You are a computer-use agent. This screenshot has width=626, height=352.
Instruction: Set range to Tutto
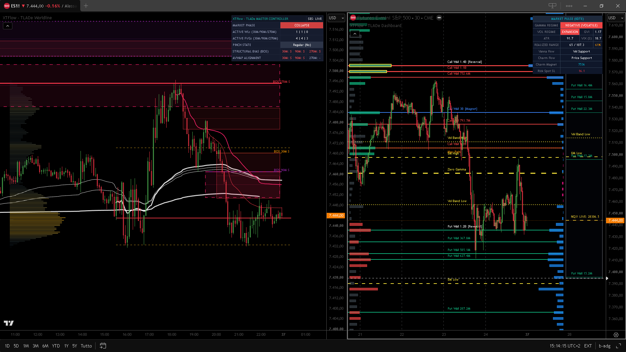click(86, 346)
